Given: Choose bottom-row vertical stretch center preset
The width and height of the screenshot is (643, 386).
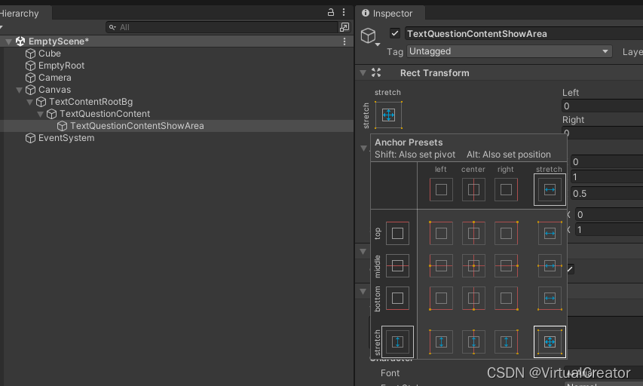Looking at the screenshot, I should [x=473, y=342].
